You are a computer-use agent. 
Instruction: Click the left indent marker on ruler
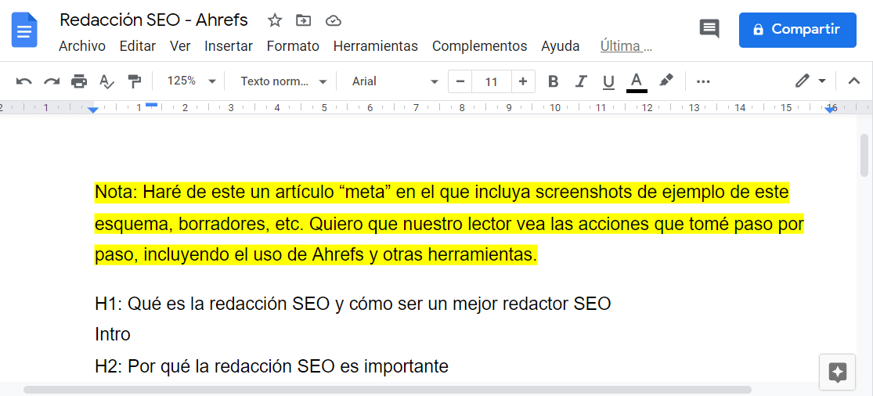click(93, 110)
